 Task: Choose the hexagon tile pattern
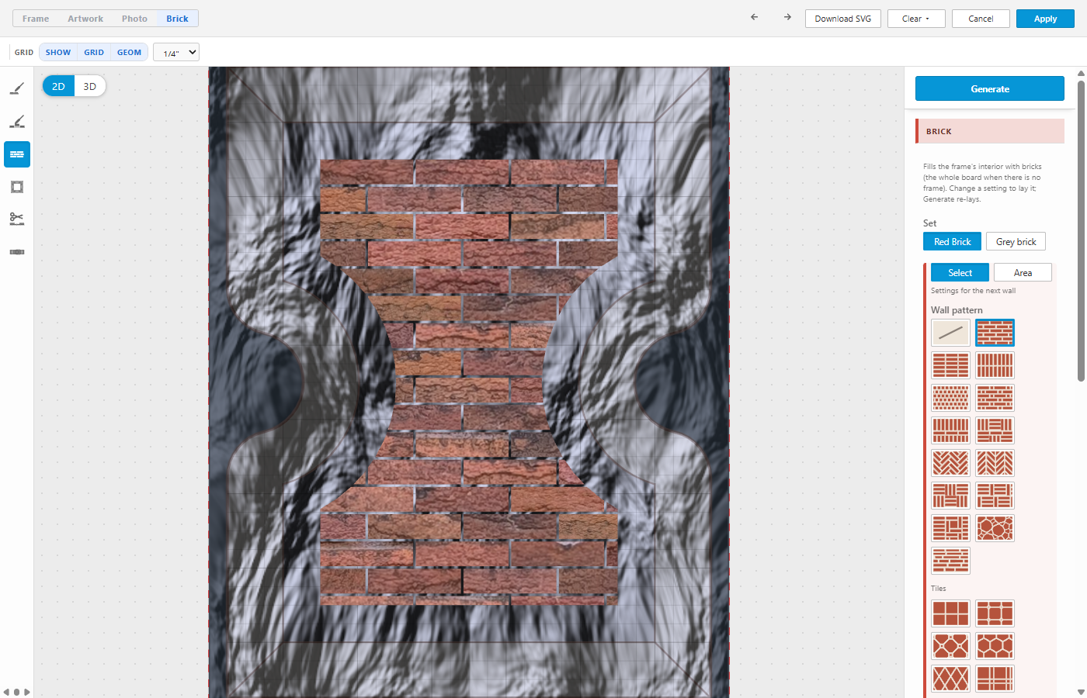[x=995, y=646]
